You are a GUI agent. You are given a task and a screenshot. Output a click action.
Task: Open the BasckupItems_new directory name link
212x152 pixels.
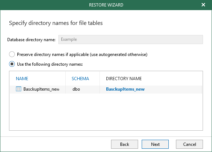pyautogui.click(x=125, y=89)
